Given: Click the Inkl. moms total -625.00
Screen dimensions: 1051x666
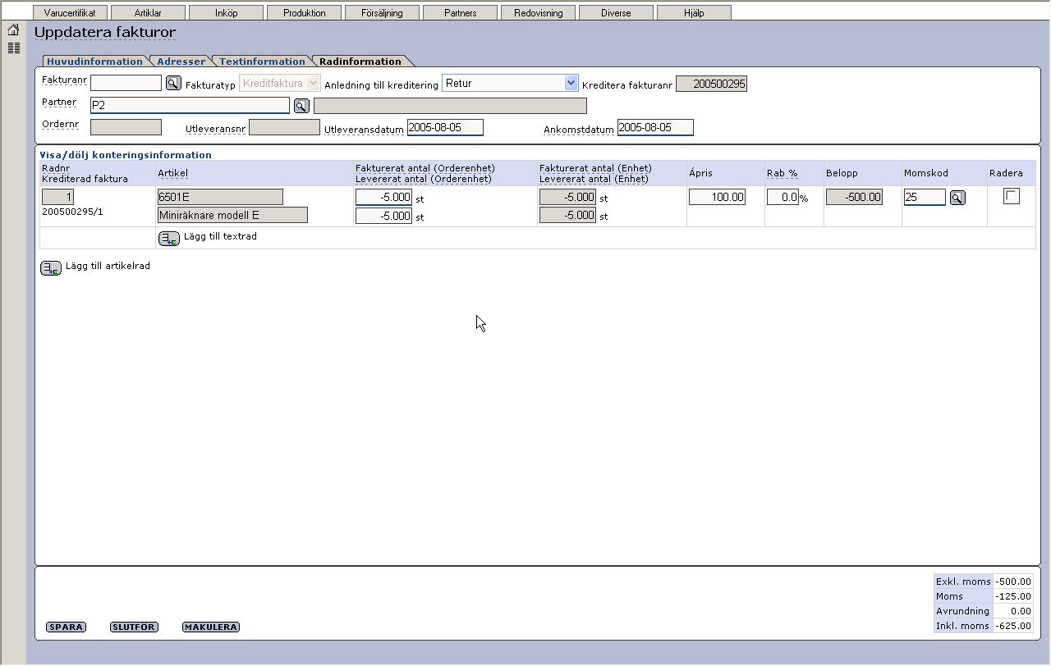Looking at the screenshot, I should [1012, 626].
